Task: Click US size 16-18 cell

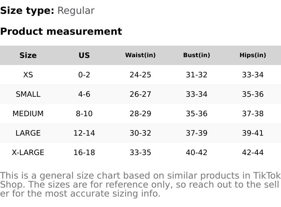Action: coord(84,152)
